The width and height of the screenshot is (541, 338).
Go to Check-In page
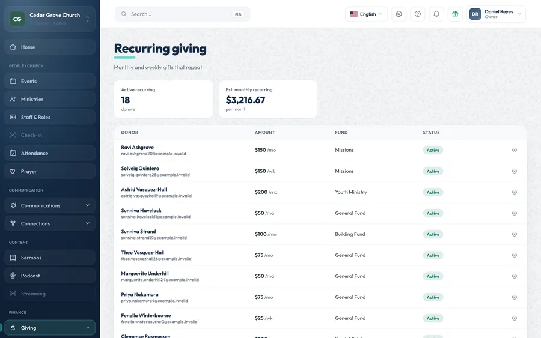click(x=50, y=135)
